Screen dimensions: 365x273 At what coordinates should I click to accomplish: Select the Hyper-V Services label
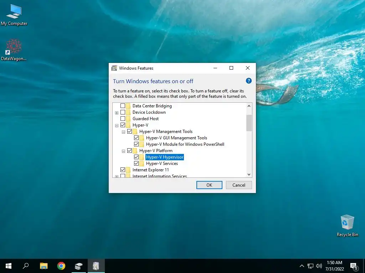pyautogui.click(x=162, y=164)
